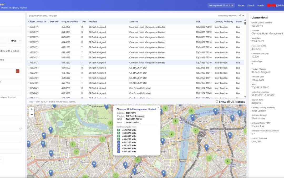Image resolution: width=284 pixels, height=178 pixels.
Task: Open the cluster of 2 at Waterloo Bridge's north end
Action: tap(191, 111)
